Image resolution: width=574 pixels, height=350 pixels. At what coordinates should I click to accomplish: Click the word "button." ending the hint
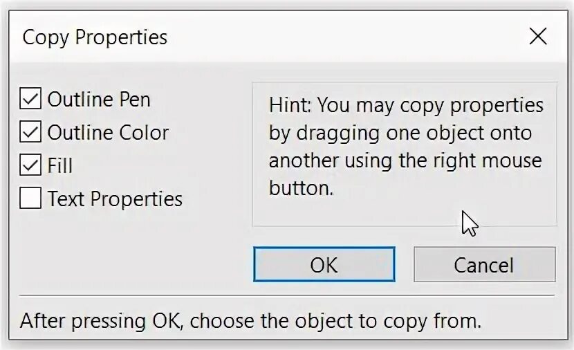pyautogui.click(x=301, y=188)
